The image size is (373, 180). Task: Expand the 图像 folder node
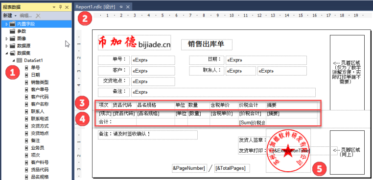pyautogui.click(x=7, y=39)
